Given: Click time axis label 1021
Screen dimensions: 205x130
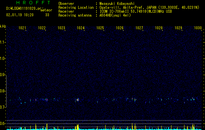Looking at the screenshot, I should coord(22,28).
